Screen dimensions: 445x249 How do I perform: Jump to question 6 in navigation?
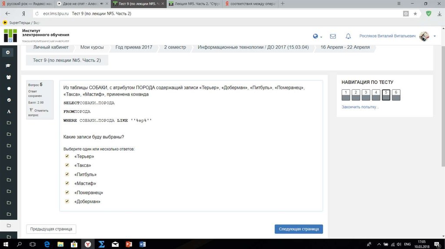coord(396,95)
